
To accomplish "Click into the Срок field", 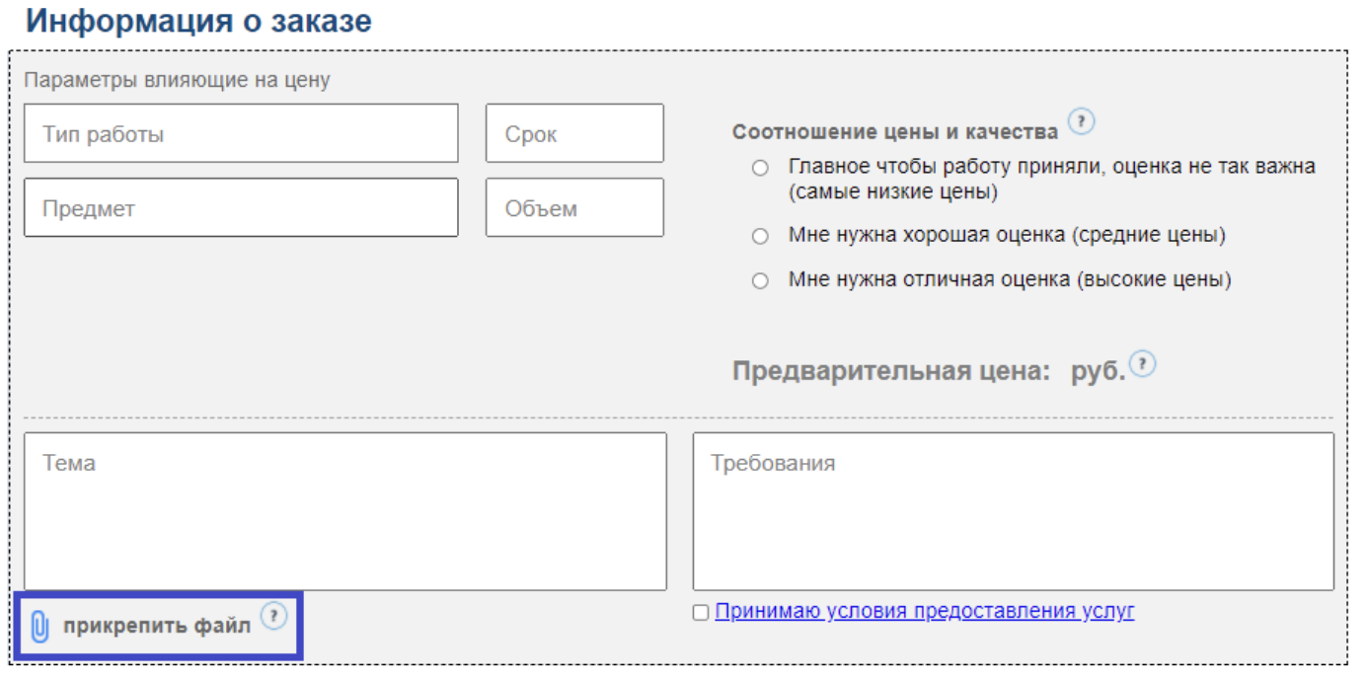I will pos(574,133).
